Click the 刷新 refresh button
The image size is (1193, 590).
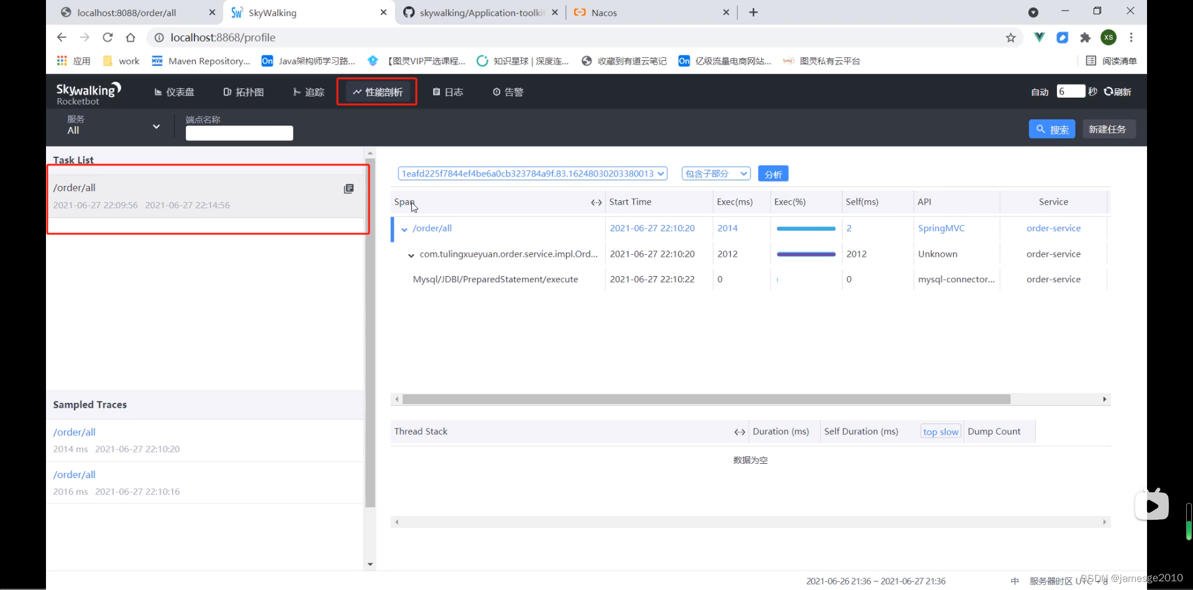[1117, 92]
